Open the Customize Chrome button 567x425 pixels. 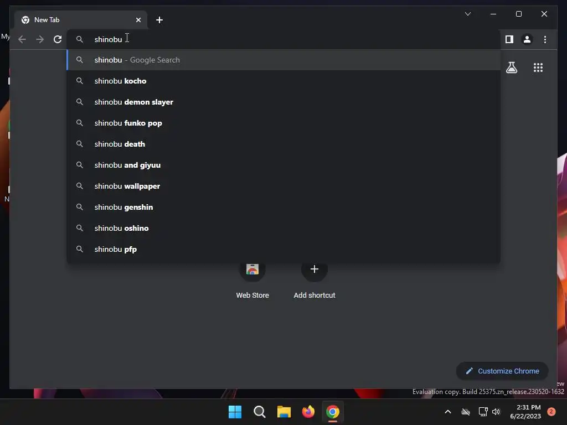pyautogui.click(x=502, y=371)
